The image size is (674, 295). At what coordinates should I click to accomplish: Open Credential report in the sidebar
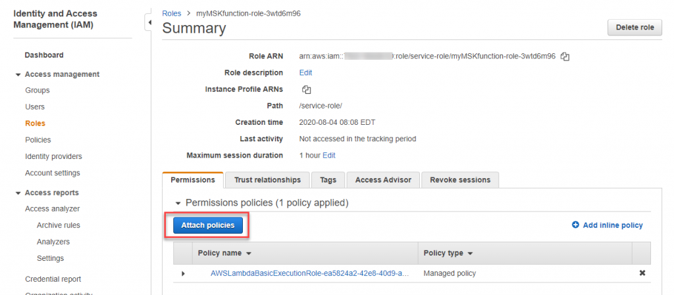[53, 279]
